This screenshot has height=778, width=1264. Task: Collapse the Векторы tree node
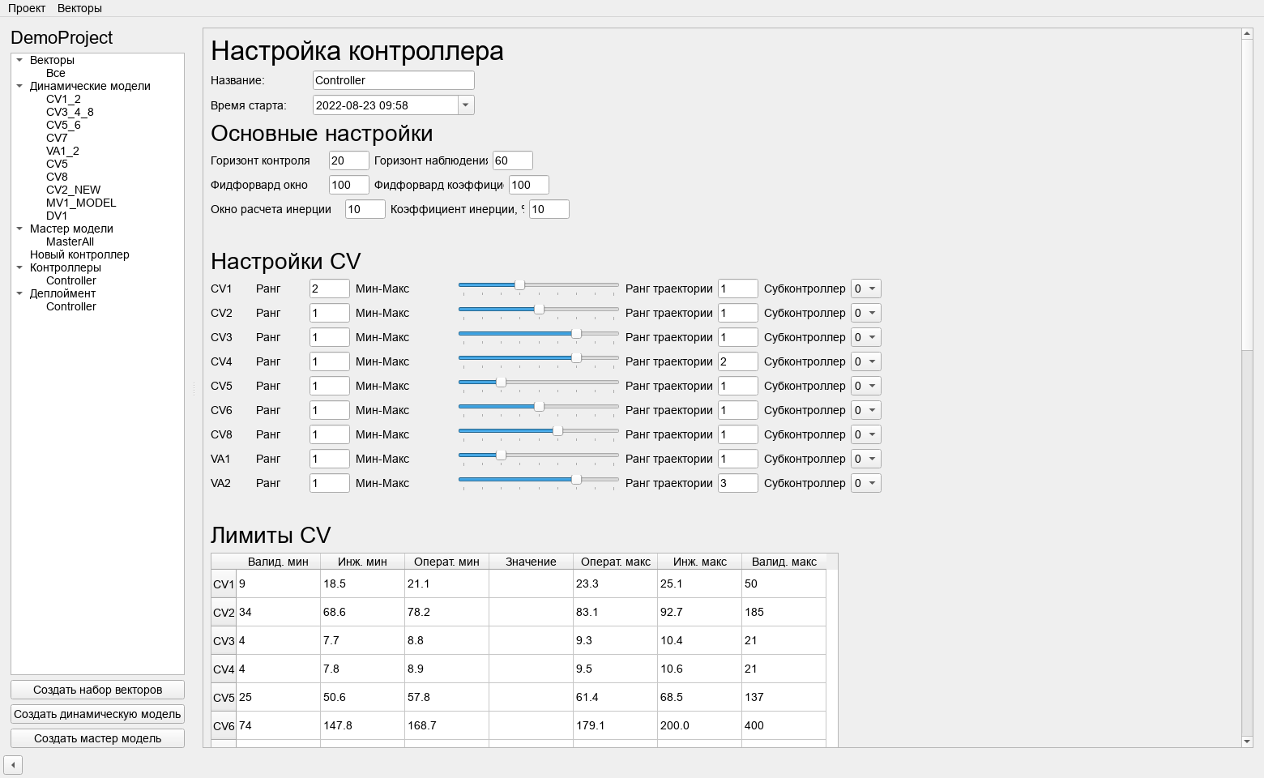pos(19,60)
